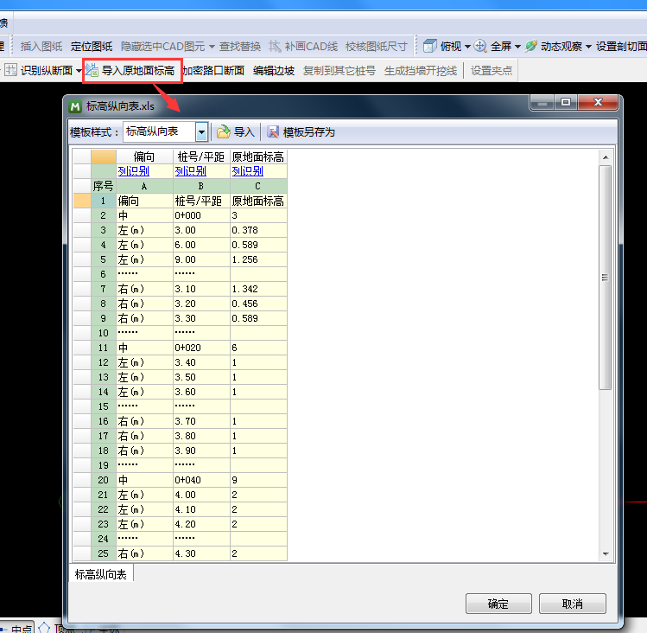This screenshot has width=647, height=633.
Task: Click the 导入 (Import) icon in dialog
Action: 224,131
